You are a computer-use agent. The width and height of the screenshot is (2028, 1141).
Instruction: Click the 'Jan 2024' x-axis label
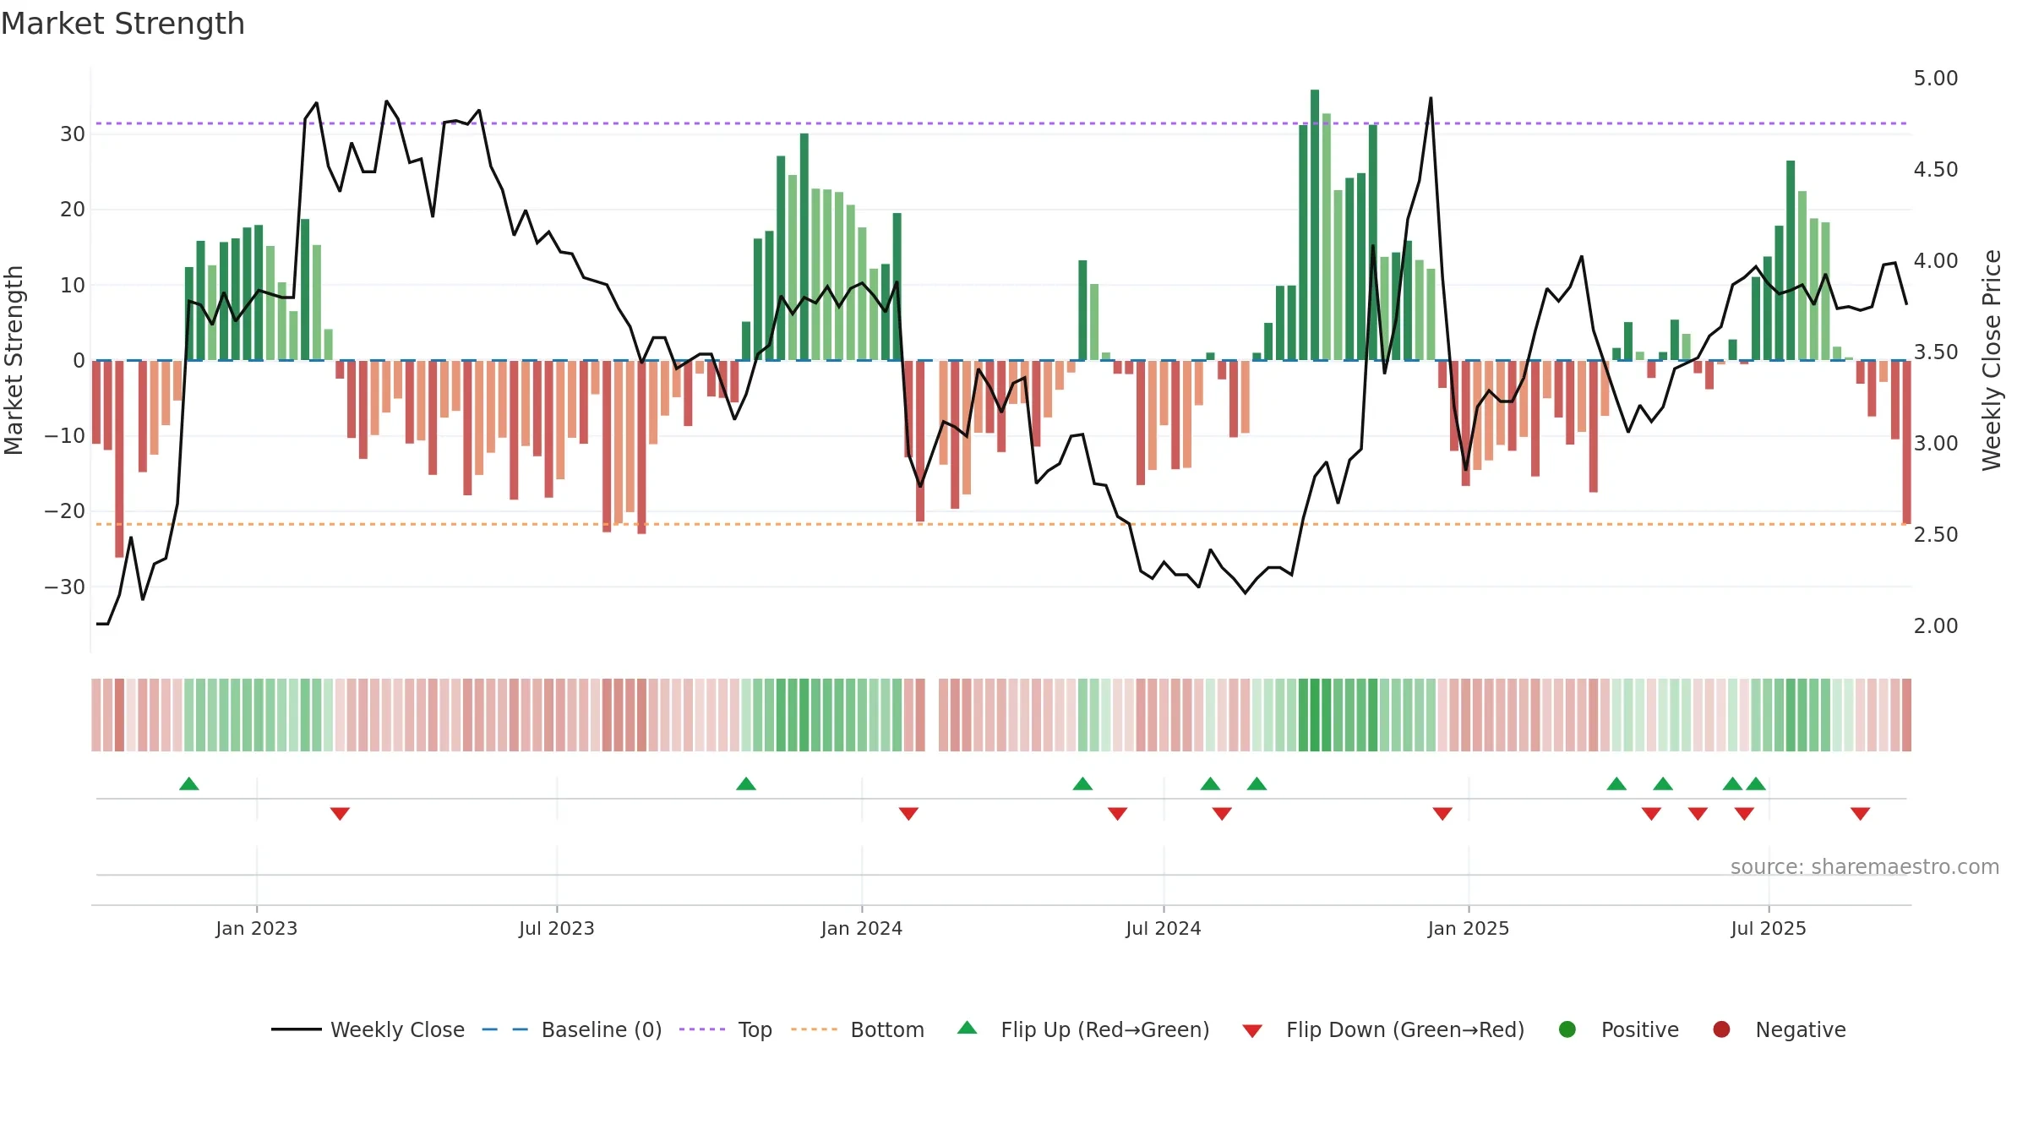tap(862, 928)
